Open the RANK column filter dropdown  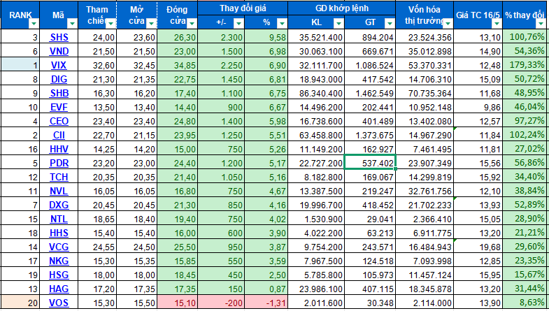point(34,24)
